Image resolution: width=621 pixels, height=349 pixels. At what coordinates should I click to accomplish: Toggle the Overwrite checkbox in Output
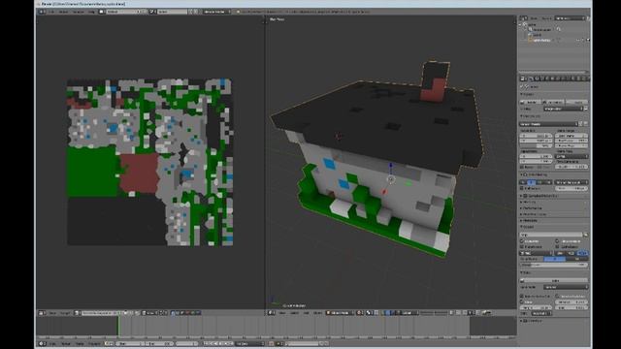tap(522, 241)
